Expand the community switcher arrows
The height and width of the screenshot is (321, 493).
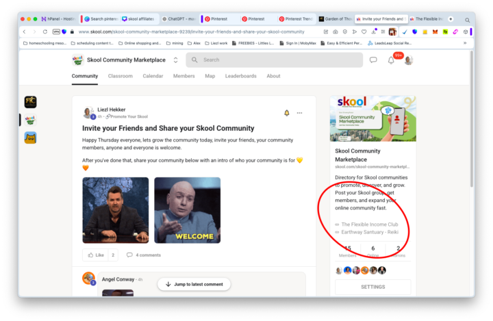(176, 60)
